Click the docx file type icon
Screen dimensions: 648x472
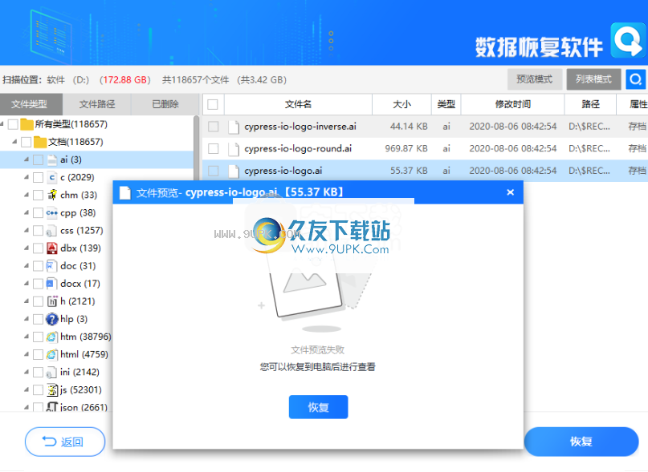pos(51,284)
